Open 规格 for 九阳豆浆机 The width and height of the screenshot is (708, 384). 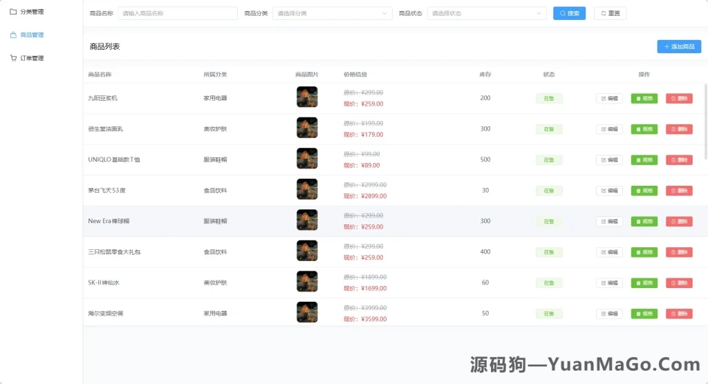point(644,98)
